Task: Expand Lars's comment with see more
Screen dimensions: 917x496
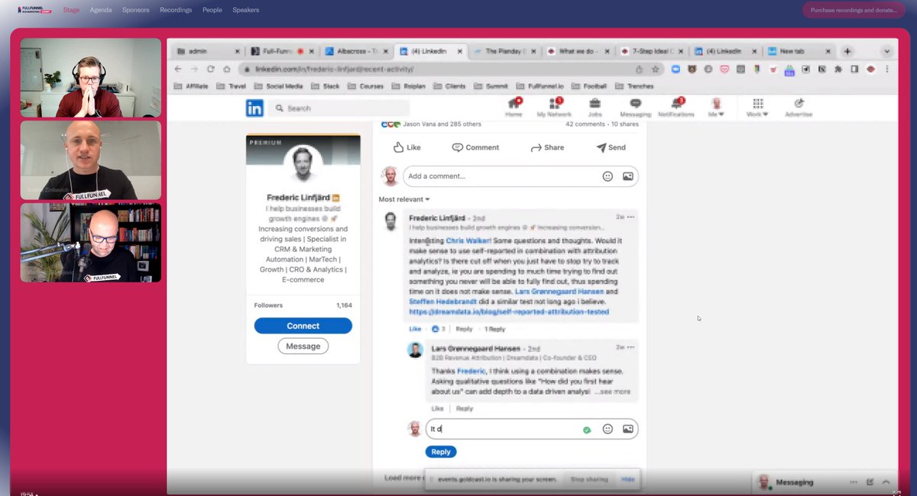Action: point(613,391)
